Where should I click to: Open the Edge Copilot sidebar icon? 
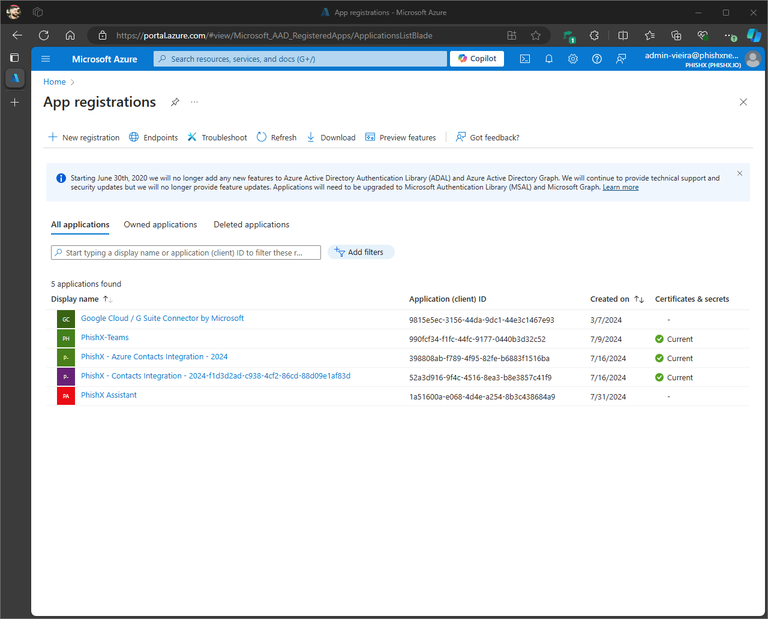[x=754, y=35]
